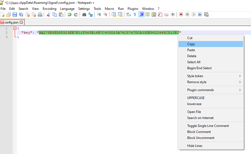Toggle Show All Characters pilcrow icon

135,14
